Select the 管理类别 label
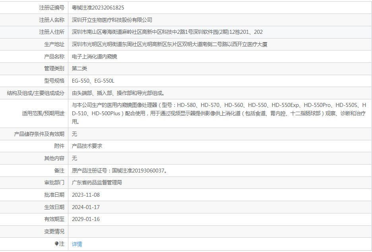Viewport: 372px width, 252px height. 54,69
